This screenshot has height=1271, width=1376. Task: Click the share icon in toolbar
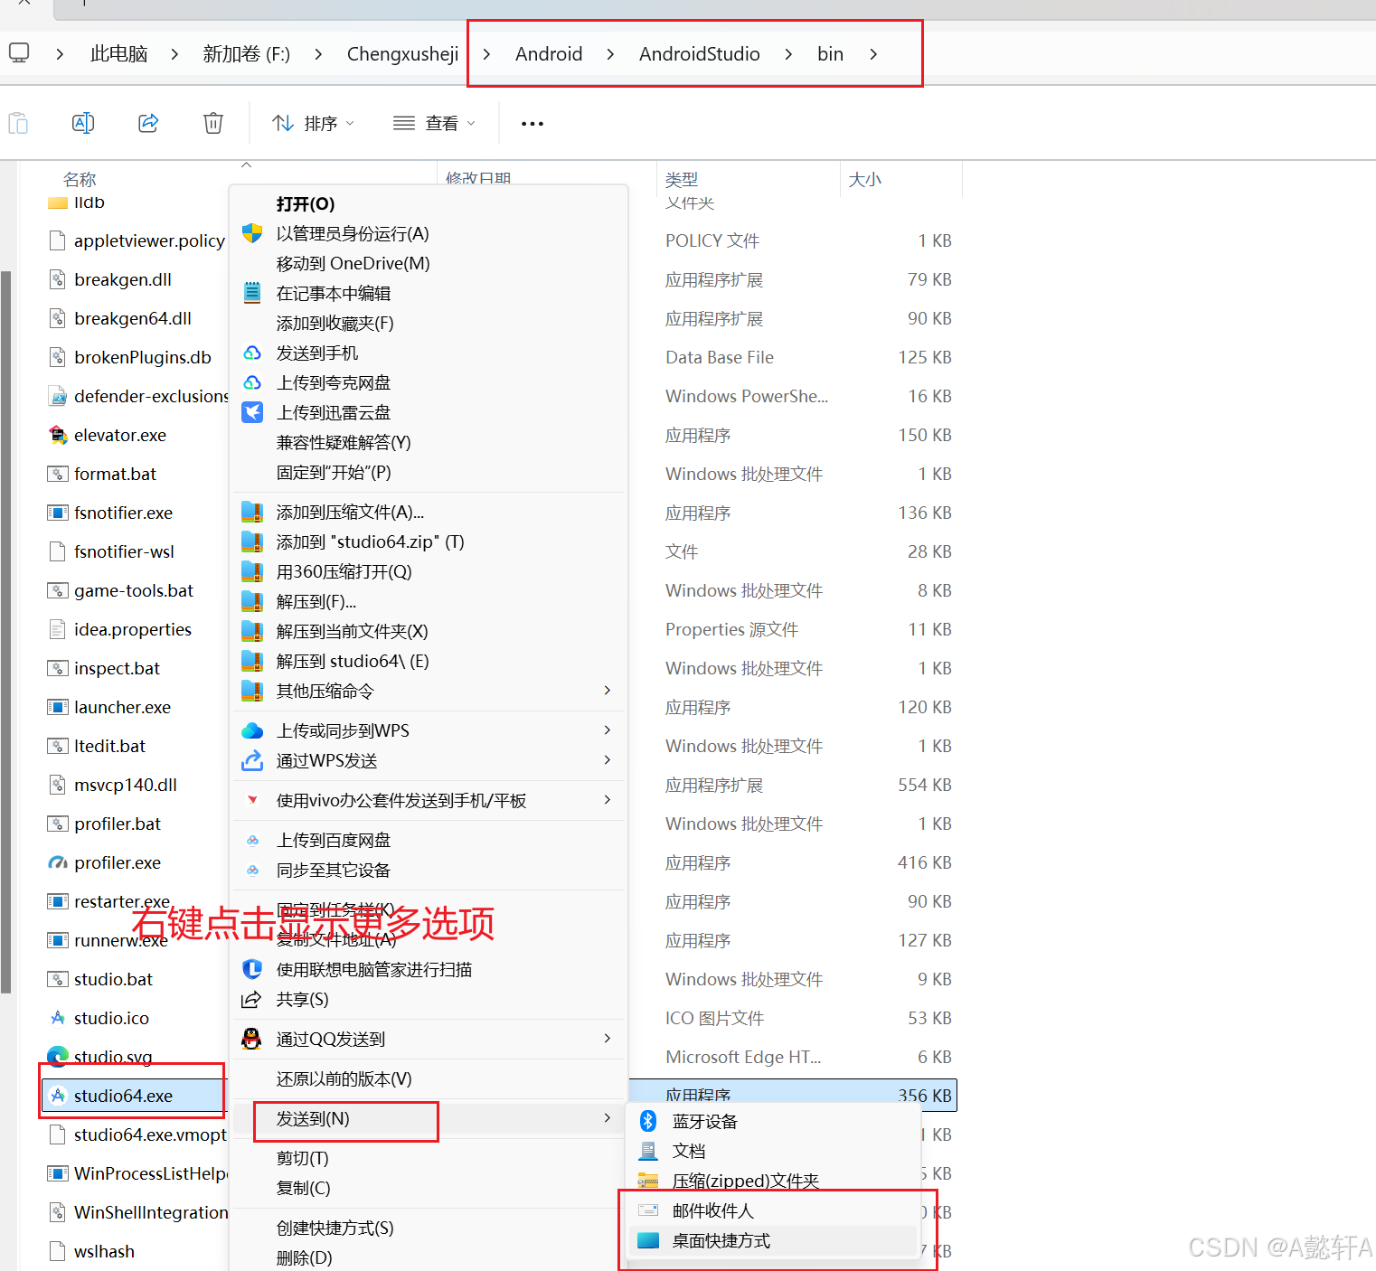point(148,123)
